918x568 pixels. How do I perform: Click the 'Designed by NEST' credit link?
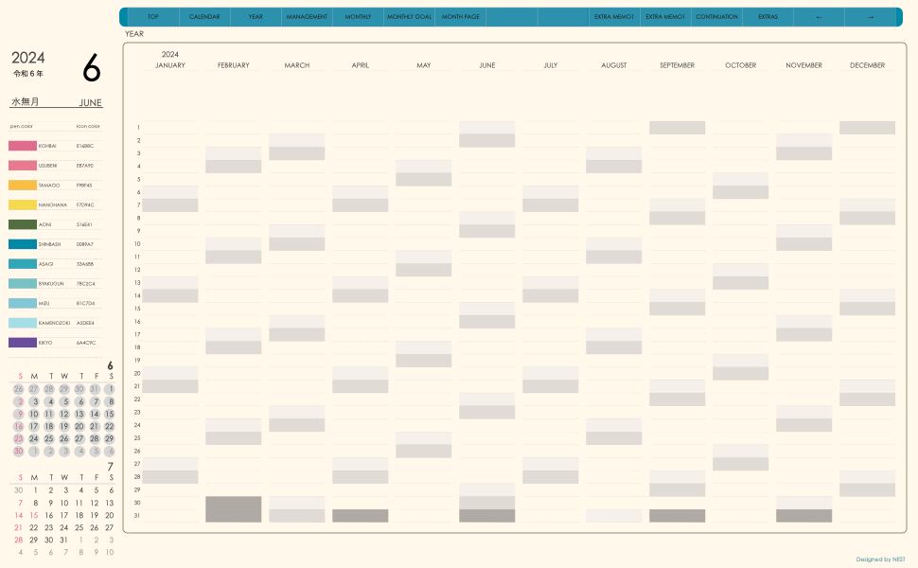coord(880,559)
